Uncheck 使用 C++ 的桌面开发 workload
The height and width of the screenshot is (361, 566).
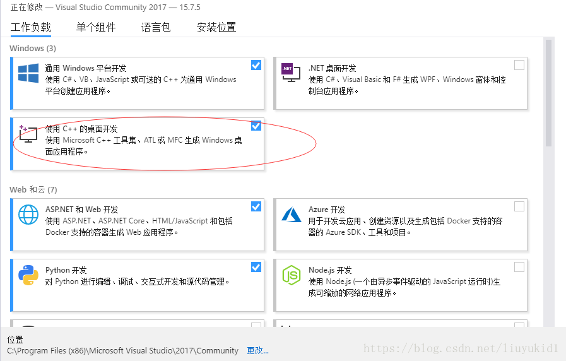tap(256, 126)
